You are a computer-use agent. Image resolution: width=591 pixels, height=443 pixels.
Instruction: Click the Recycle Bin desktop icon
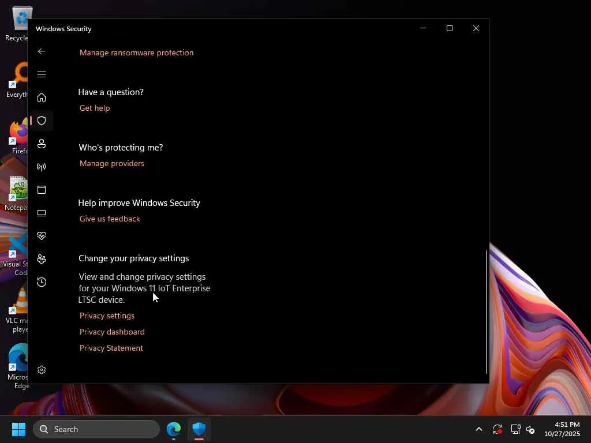[x=17, y=23]
